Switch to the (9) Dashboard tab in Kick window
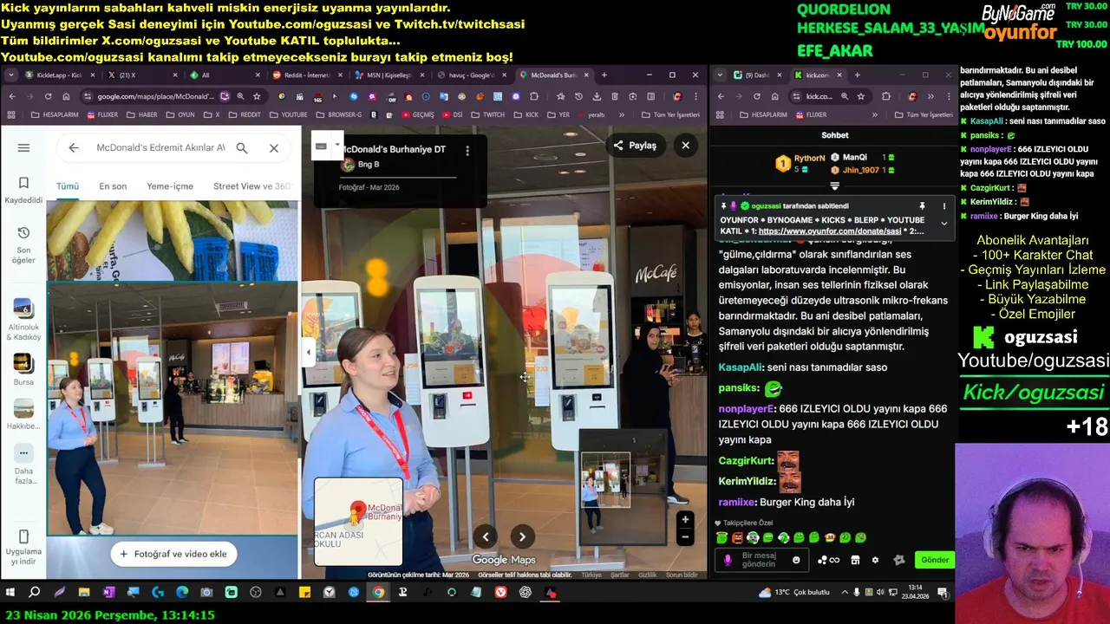Image resolution: width=1110 pixels, height=624 pixels. (x=756, y=75)
